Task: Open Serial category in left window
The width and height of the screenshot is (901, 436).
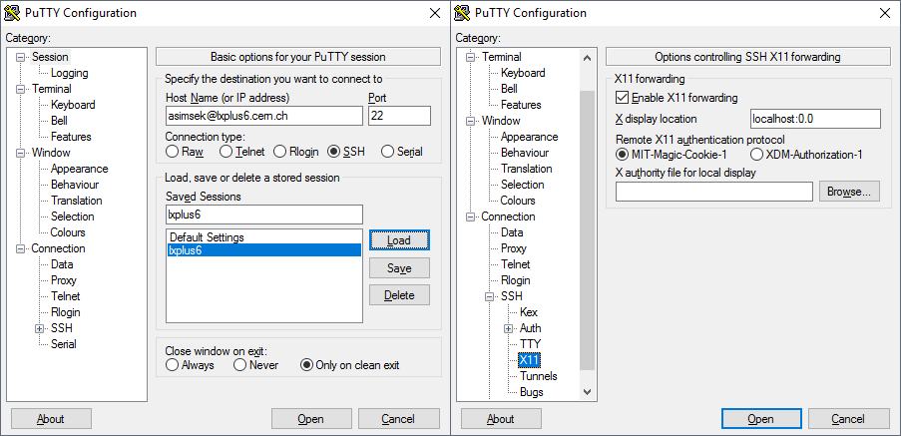Action: (x=63, y=344)
